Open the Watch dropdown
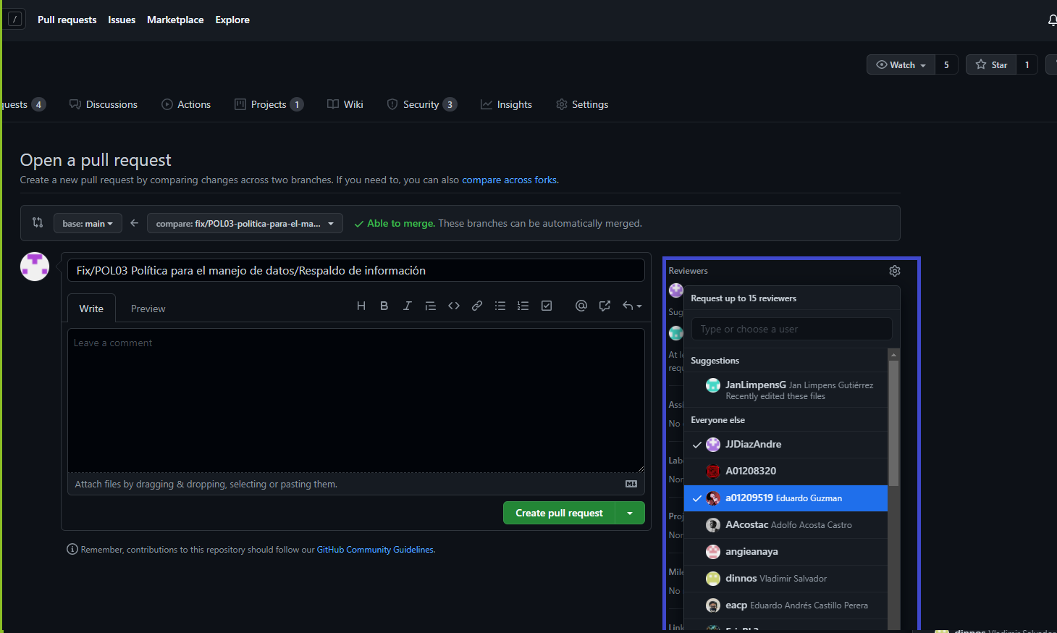 pos(901,64)
